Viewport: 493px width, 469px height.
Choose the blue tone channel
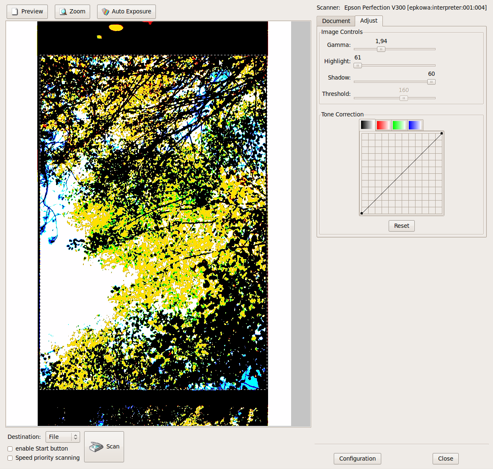(x=415, y=125)
